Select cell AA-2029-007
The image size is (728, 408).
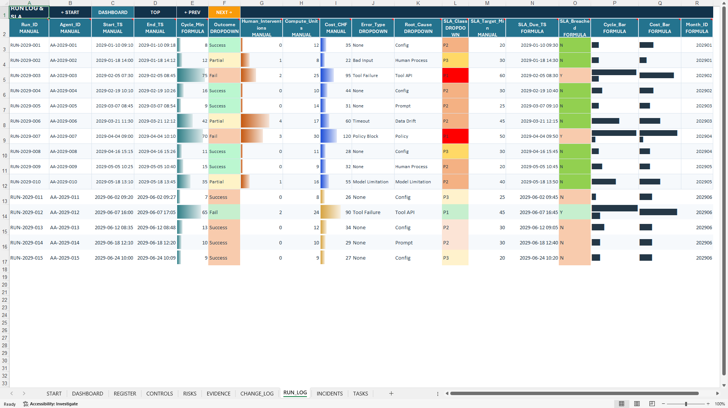coord(70,136)
